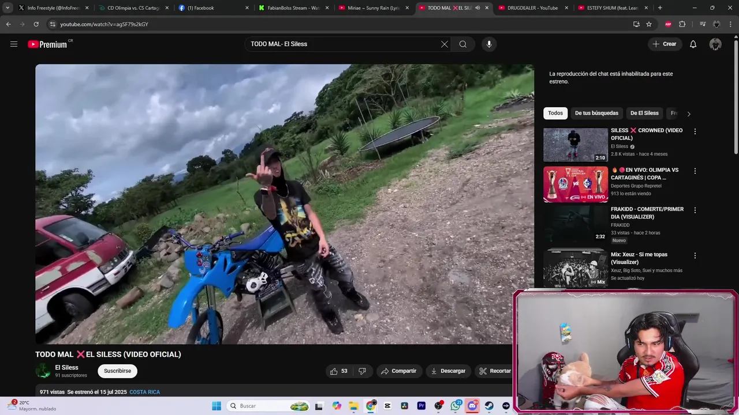This screenshot has width=739, height=415.
Task: Bookmark this page with star
Action: pos(649,24)
